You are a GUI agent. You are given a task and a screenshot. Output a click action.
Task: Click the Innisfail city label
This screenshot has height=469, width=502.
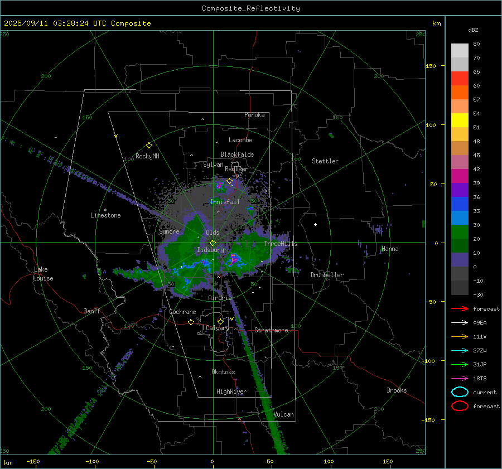tap(225, 202)
